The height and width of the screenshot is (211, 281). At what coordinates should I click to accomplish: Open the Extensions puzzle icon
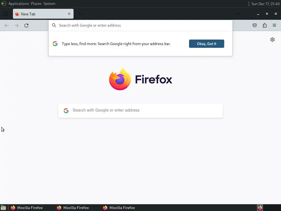coord(265,25)
